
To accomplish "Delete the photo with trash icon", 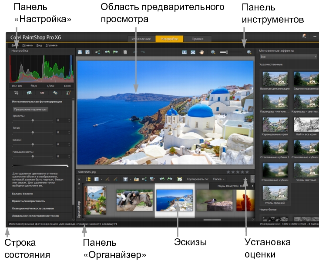I will (x=125, y=52).
